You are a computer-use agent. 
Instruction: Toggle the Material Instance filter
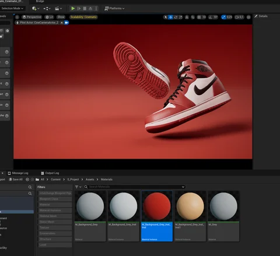[55, 211]
